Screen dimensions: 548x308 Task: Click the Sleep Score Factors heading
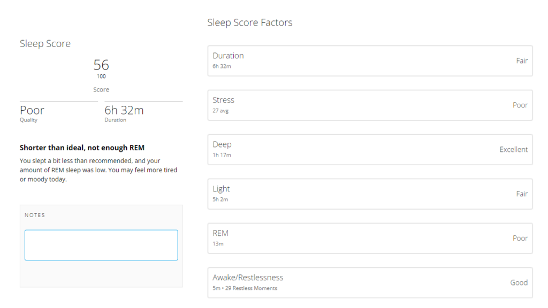point(250,23)
